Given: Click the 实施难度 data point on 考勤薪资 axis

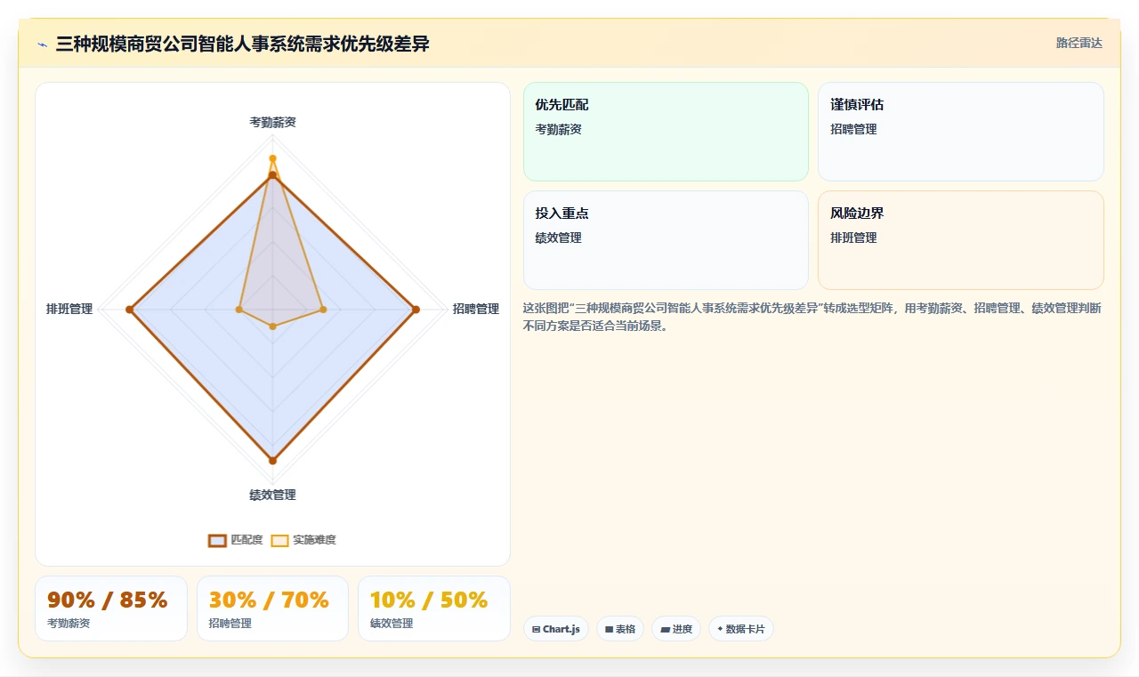Looking at the screenshot, I should pos(272,157).
